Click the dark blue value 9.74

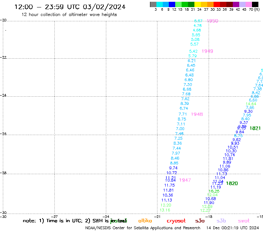(173, 168)
